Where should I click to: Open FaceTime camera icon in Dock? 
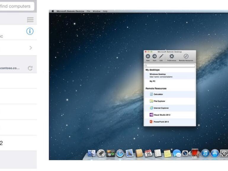[186, 154]
